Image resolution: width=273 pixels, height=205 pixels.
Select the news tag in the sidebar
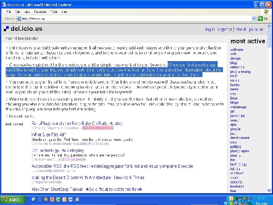coord(234,89)
